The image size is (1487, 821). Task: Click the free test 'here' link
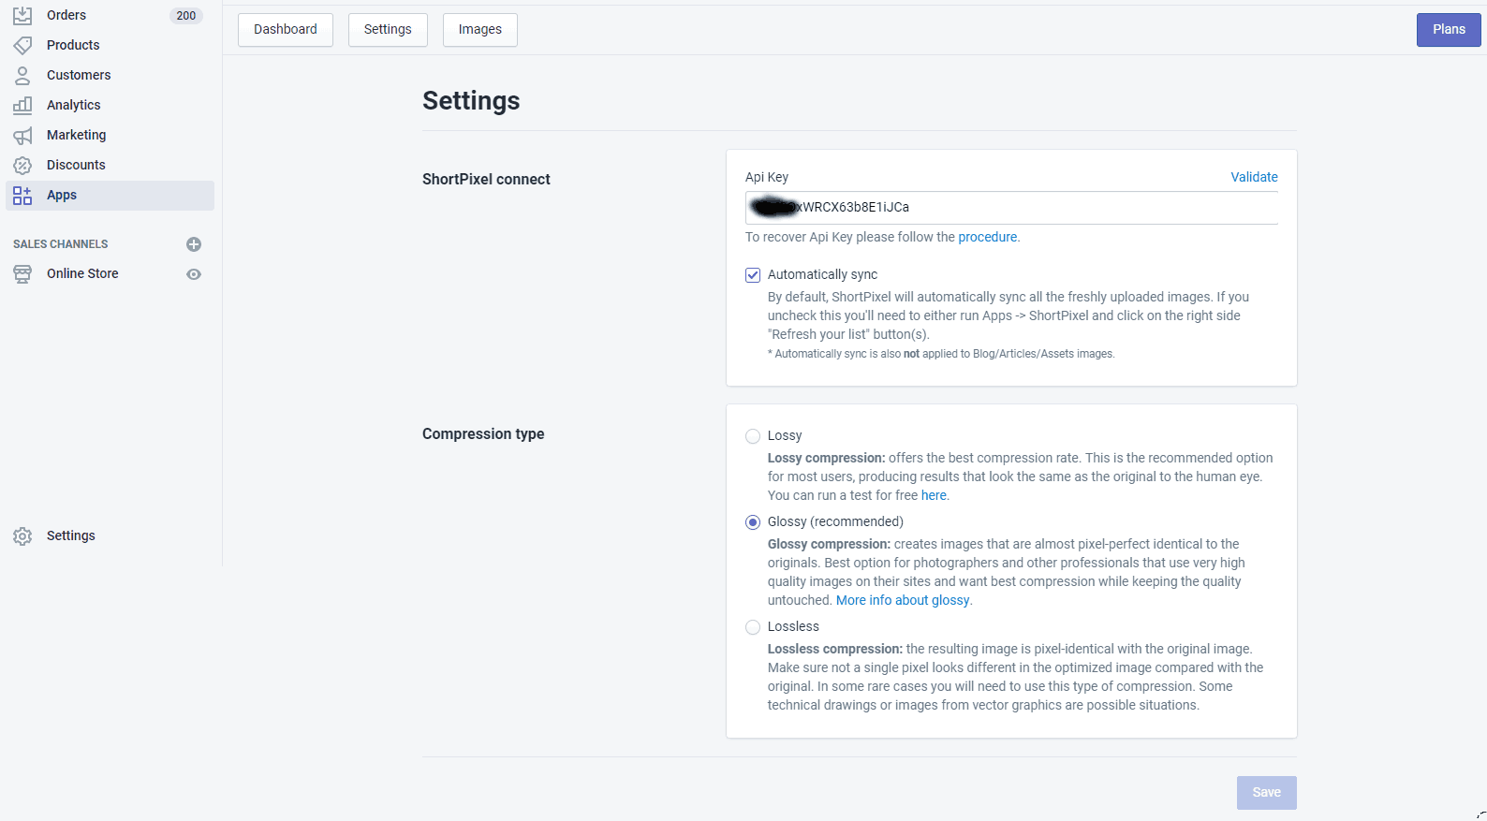point(934,495)
